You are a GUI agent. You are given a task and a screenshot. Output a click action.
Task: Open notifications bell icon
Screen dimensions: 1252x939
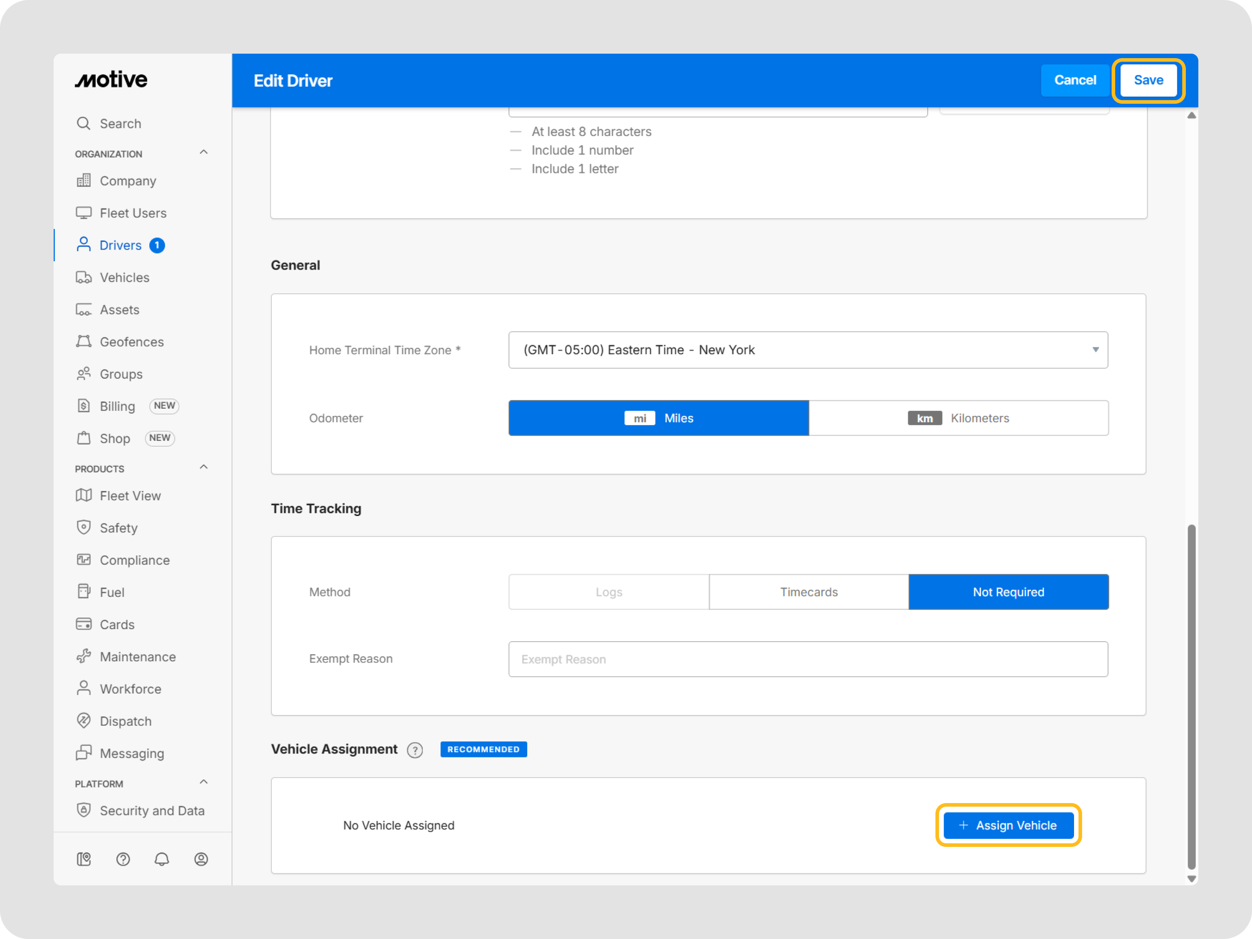(162, 859)
